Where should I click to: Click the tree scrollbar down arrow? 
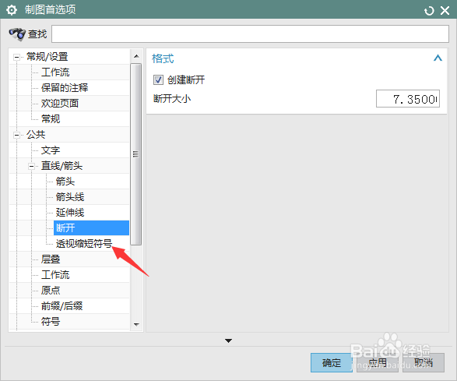pyautogui.click(x=136, y=324)
